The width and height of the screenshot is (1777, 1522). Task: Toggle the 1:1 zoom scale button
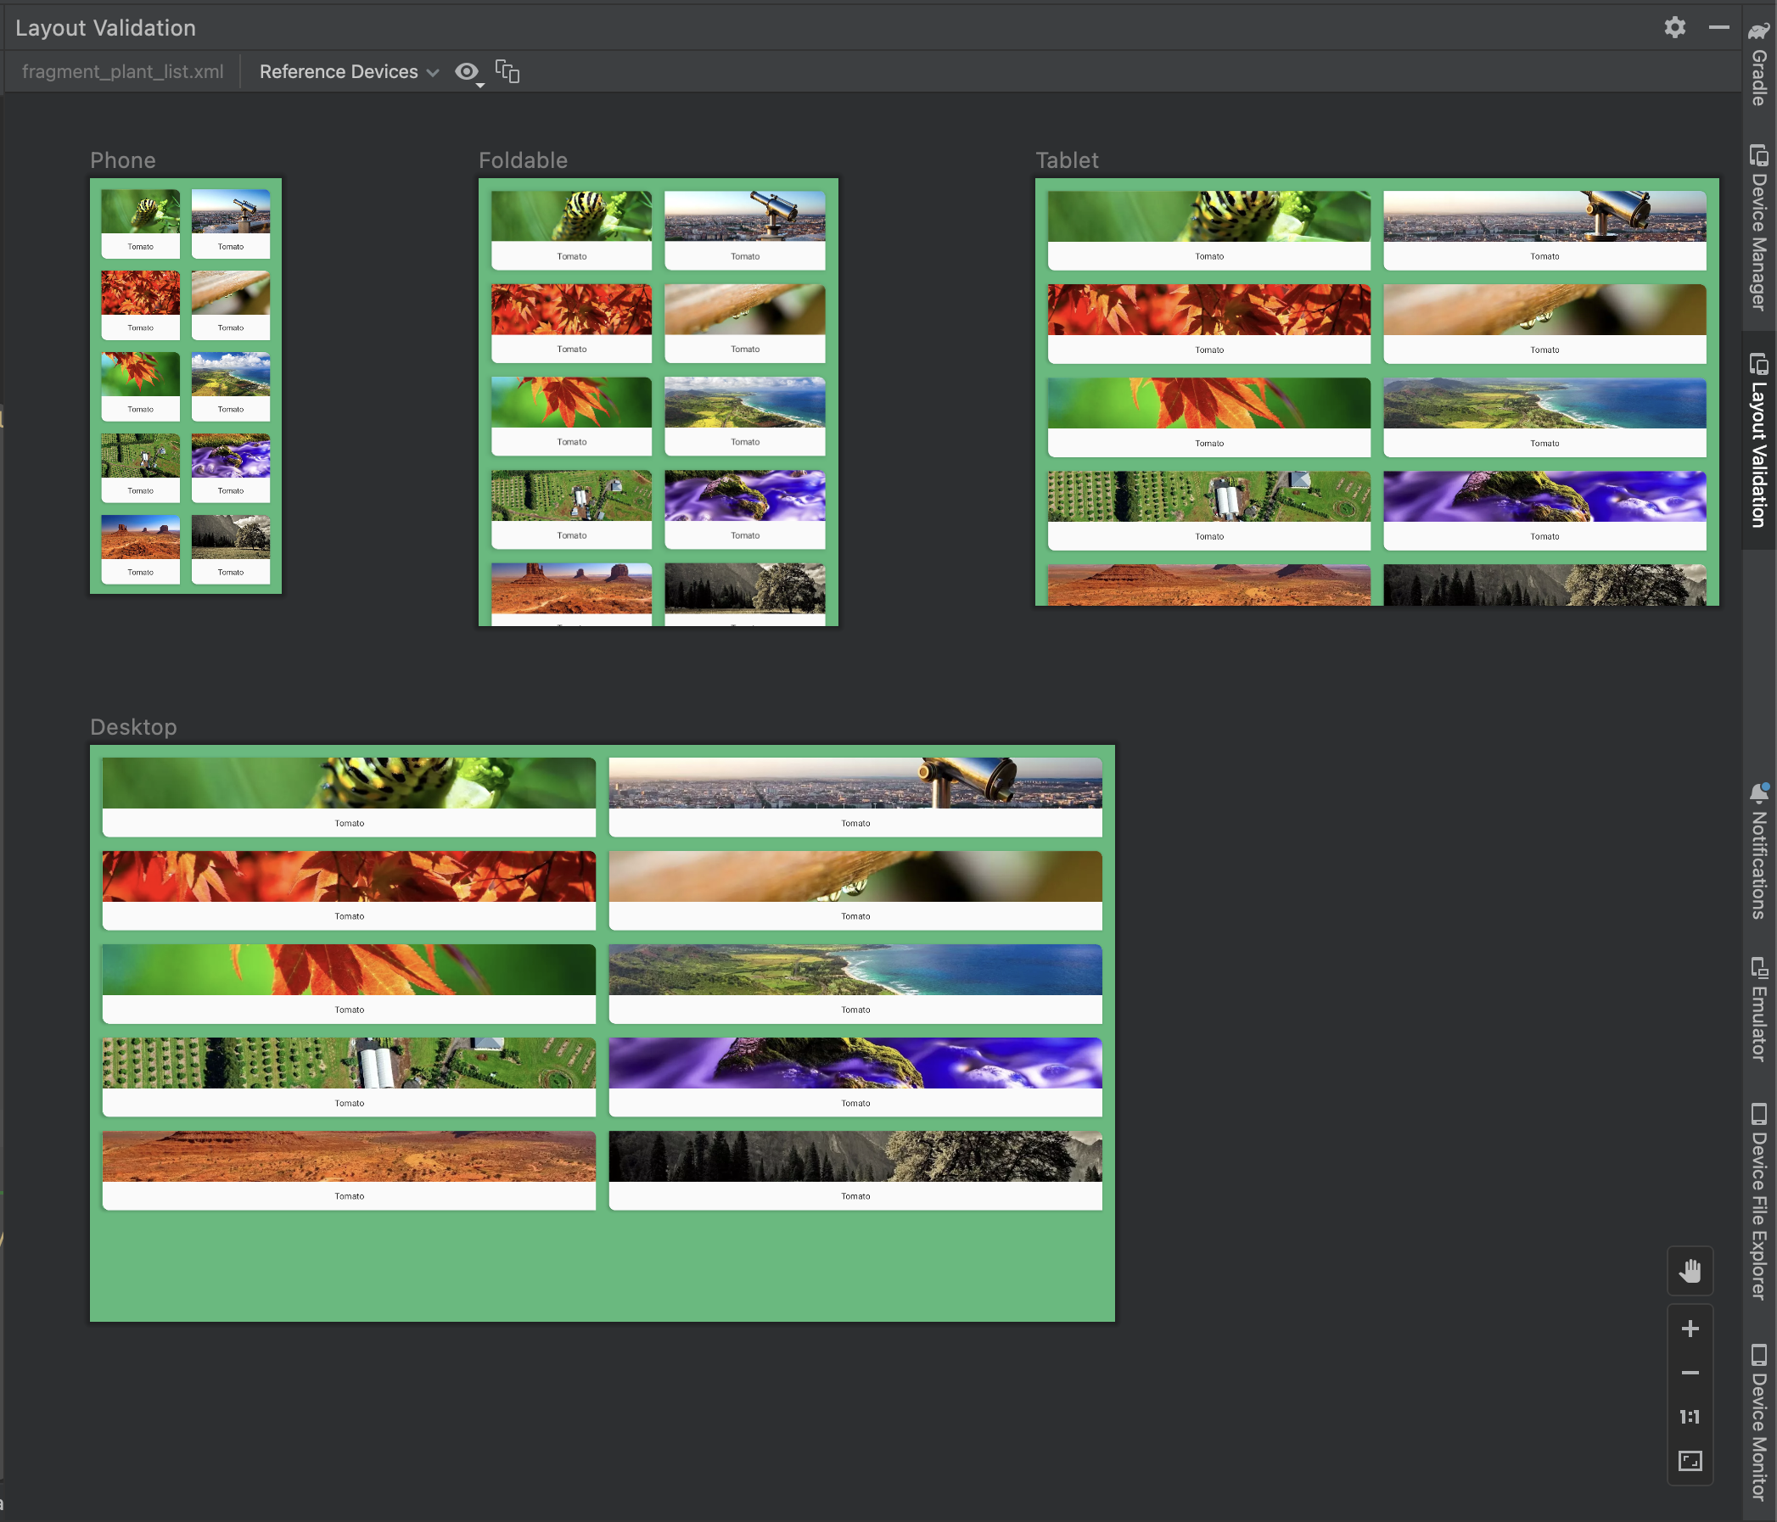click(x=1691, y=1418)
